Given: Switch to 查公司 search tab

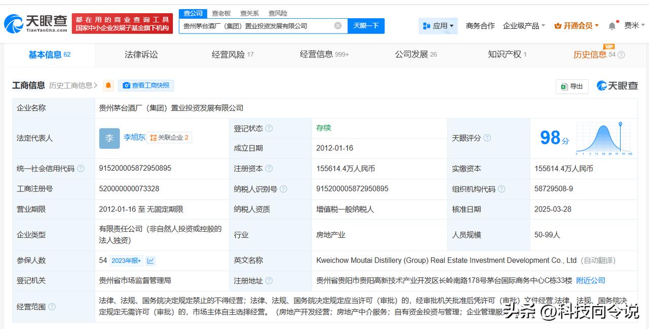Looking at the screenshot, I should point(193,13).
